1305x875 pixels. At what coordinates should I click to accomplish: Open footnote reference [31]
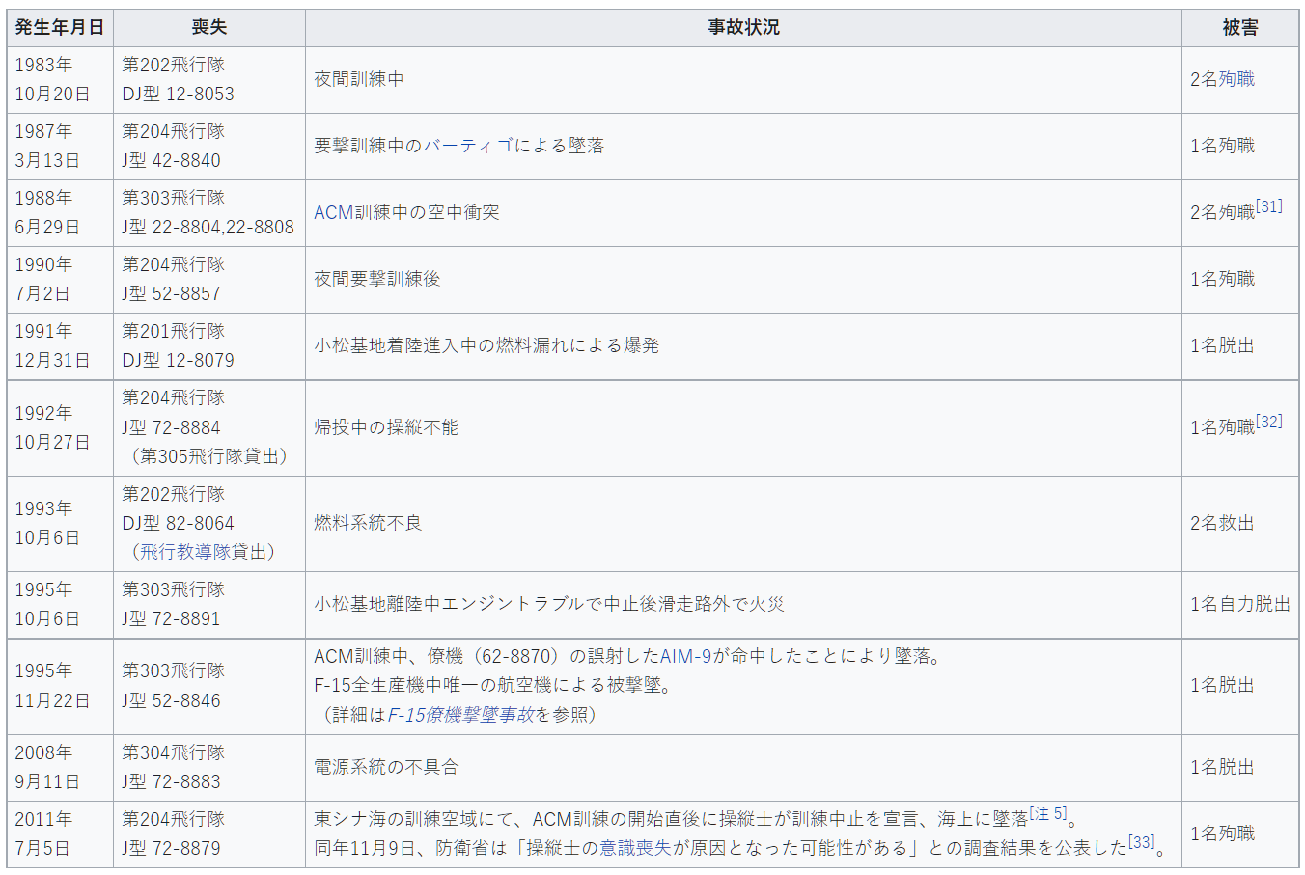[x=1269, y=206]
